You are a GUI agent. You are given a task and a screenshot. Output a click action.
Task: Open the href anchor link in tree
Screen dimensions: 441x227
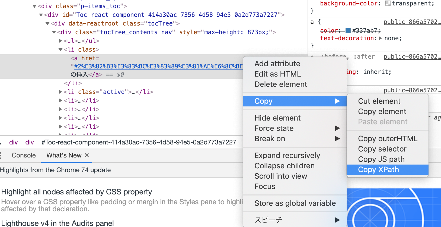[158, 66]
